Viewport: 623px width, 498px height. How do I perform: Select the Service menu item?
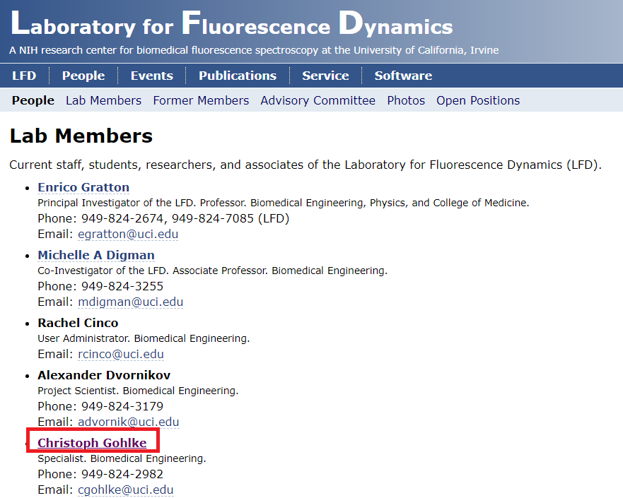tap(325, 76)
